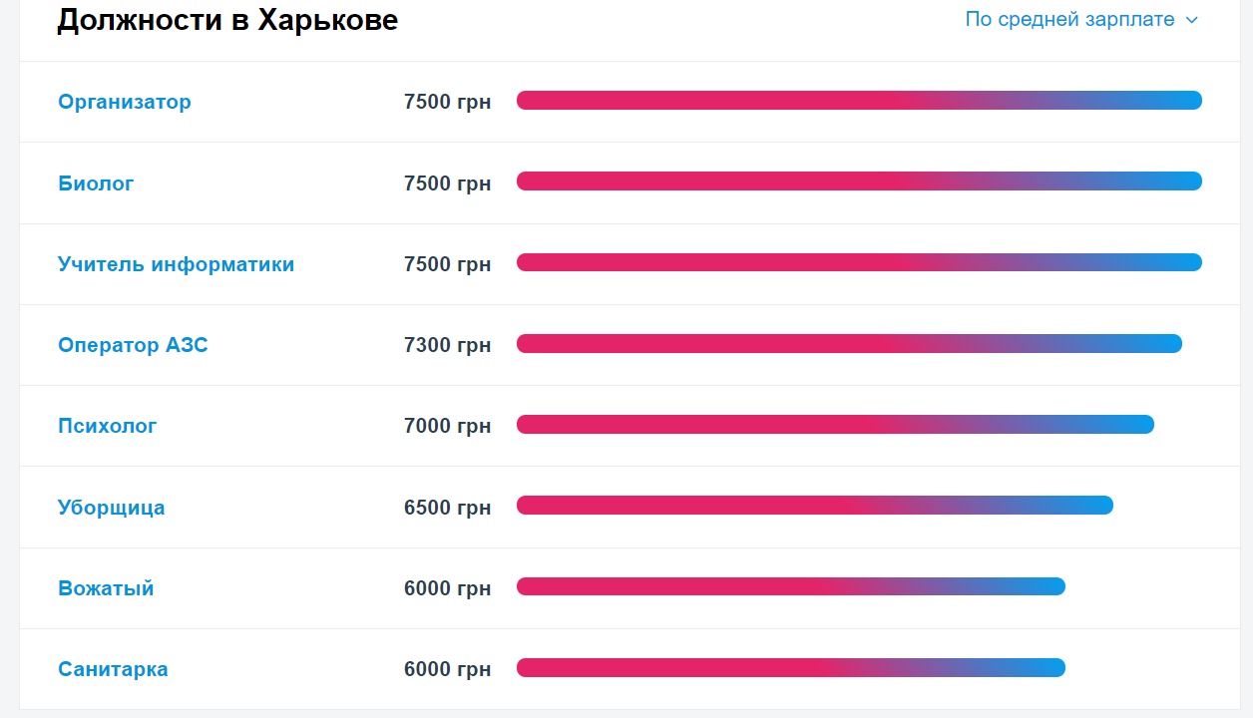Click the salary bar for Организатор
Viewport: 1253px width, 718px height.
coord(858,100)
